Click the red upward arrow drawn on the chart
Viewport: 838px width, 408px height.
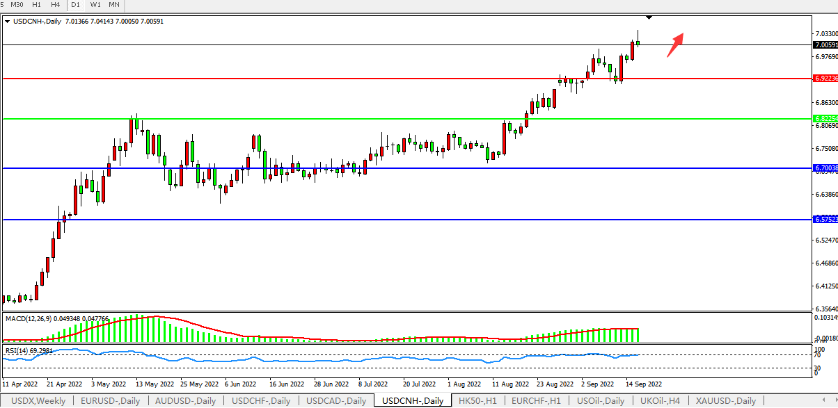(675, 44)
